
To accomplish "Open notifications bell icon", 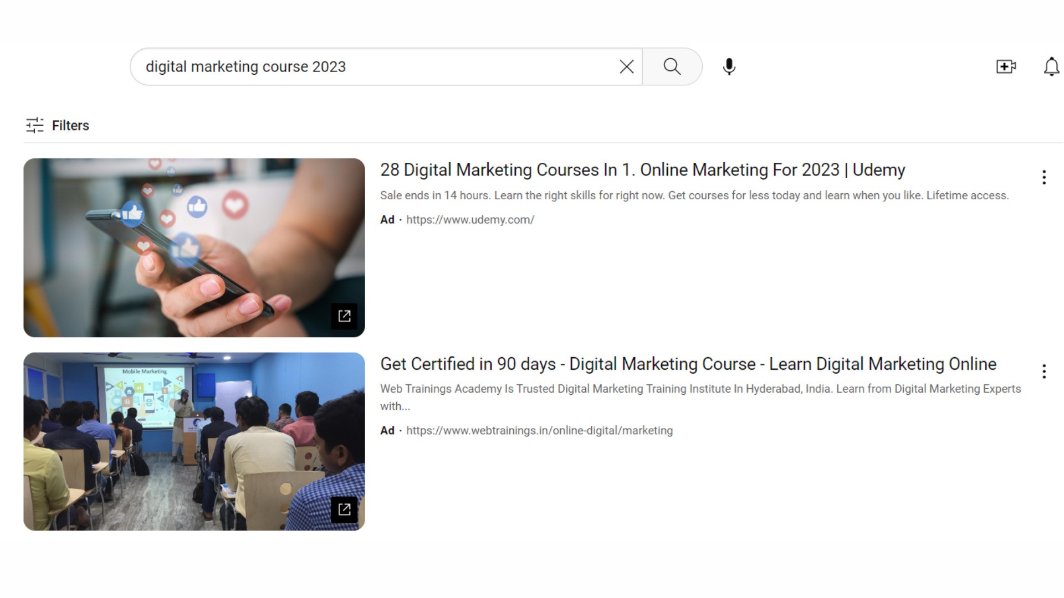I will (x=1051, y=66).
